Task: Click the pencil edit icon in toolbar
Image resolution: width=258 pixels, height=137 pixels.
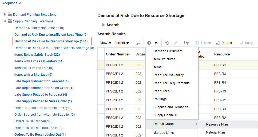Action: (x=175, y=43)
